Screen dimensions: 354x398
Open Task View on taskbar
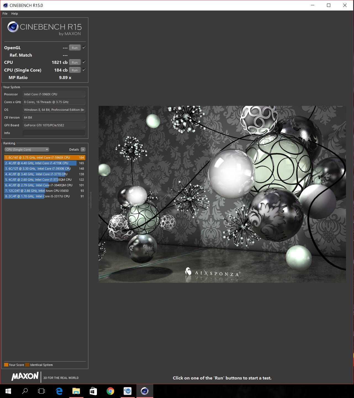(41, 391)
